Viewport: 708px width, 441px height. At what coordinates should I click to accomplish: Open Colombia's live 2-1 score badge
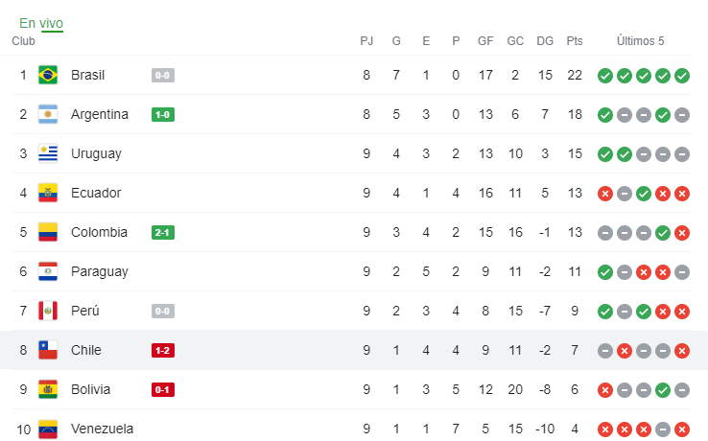(163, 232)
